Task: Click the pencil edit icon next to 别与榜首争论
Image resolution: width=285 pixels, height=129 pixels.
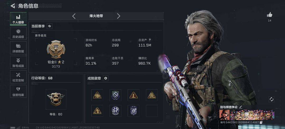Action: (x=241, y=107)
